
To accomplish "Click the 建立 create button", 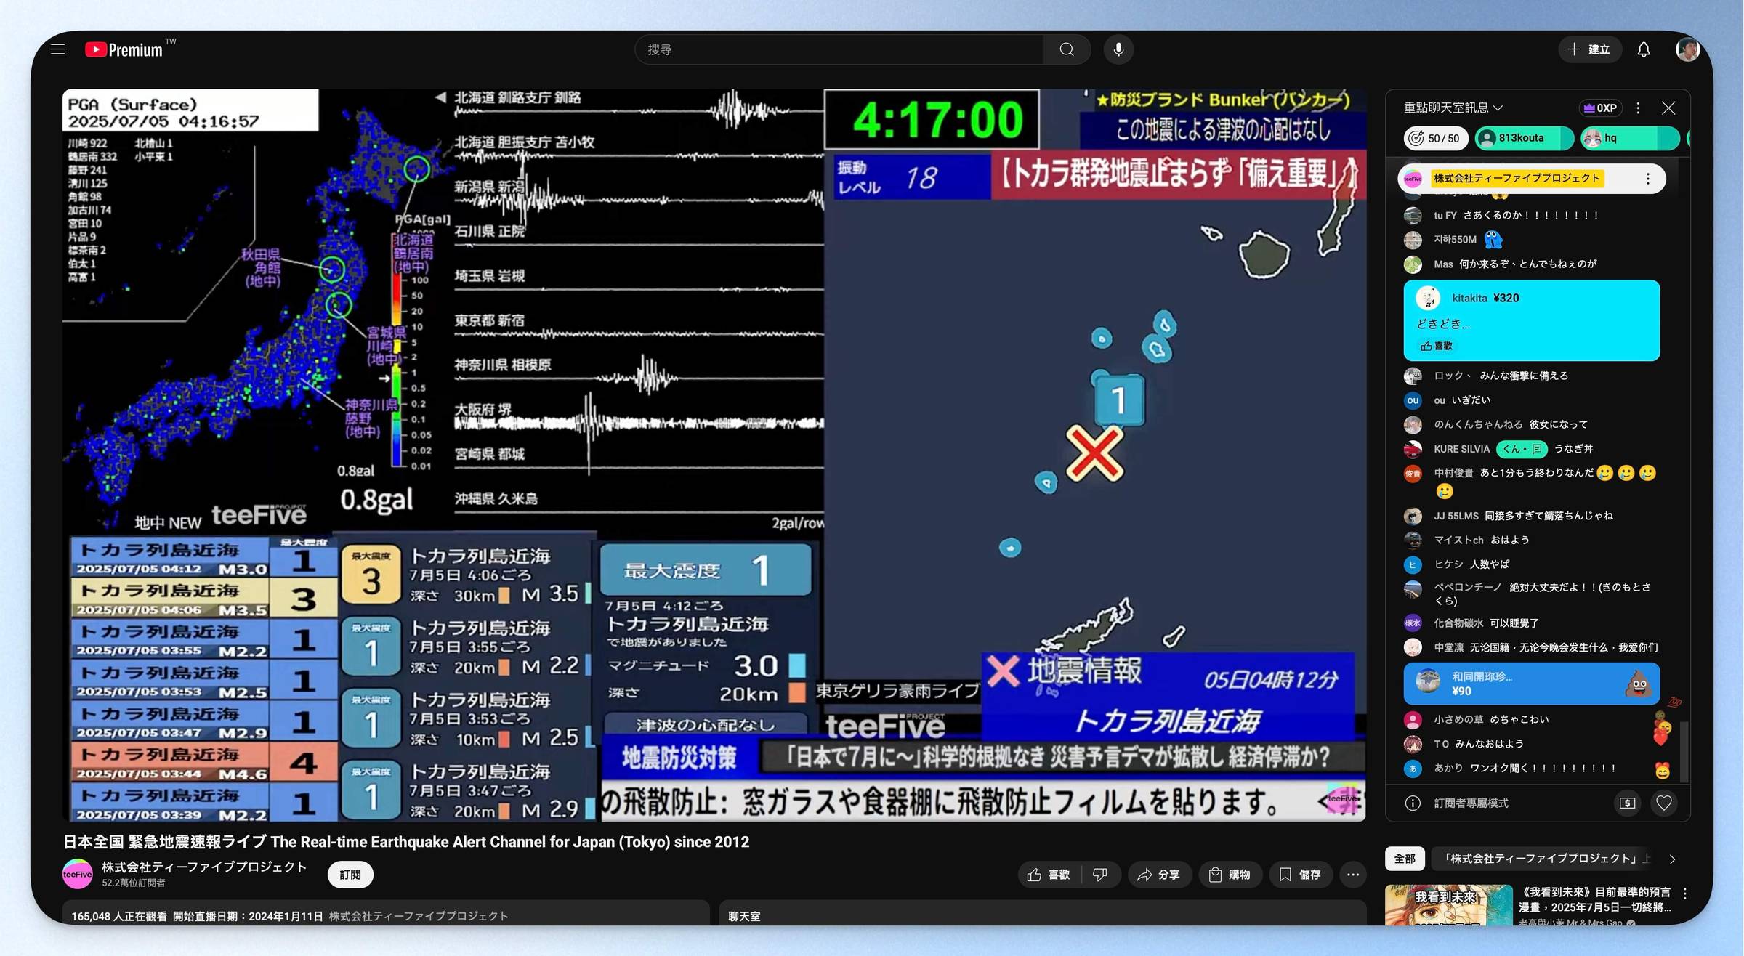I will click(x=1589, y=49).
